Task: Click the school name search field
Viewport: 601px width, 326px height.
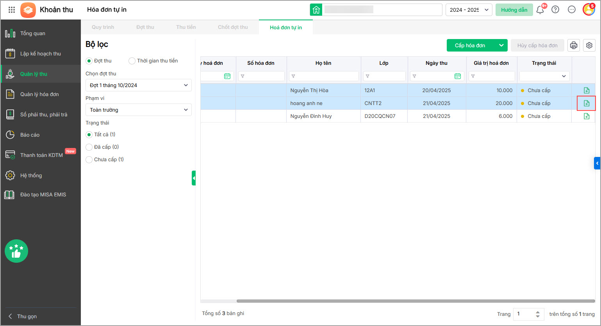Action: point(382,10)
